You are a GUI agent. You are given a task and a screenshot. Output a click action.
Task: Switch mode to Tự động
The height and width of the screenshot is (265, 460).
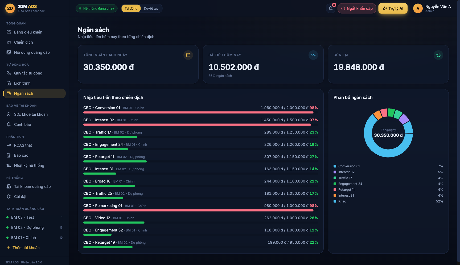click(x=131, y=8)
